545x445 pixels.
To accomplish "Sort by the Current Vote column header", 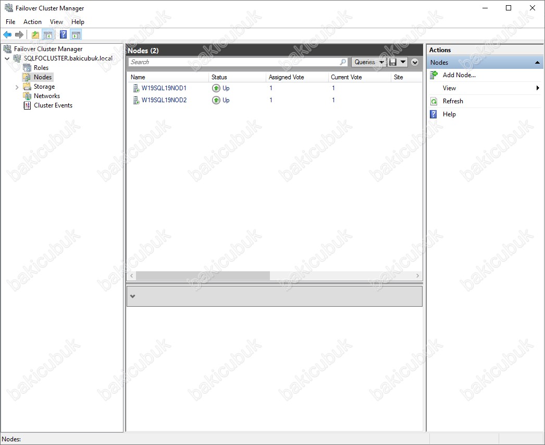I will pyautogui.click(x=360, y=77).
